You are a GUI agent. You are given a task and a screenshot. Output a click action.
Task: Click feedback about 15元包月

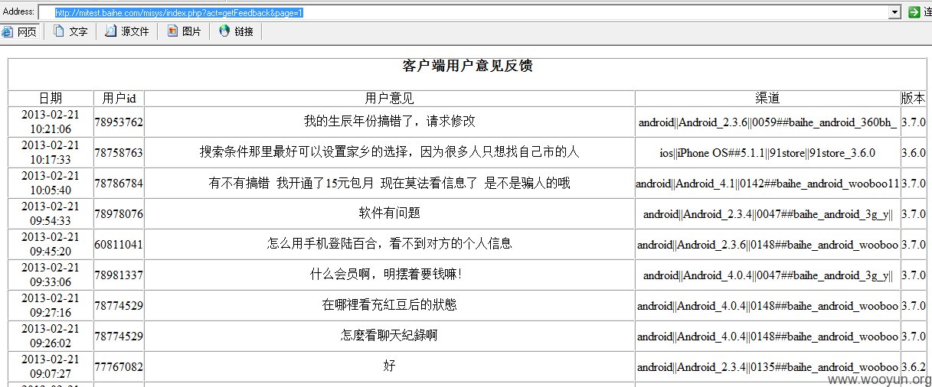pyautogui.click(x=389, y=182)
